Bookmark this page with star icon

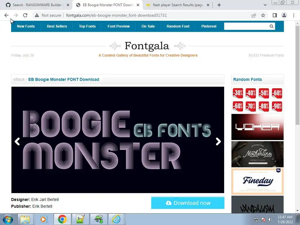pyautogui.click(x=263, y=15)
